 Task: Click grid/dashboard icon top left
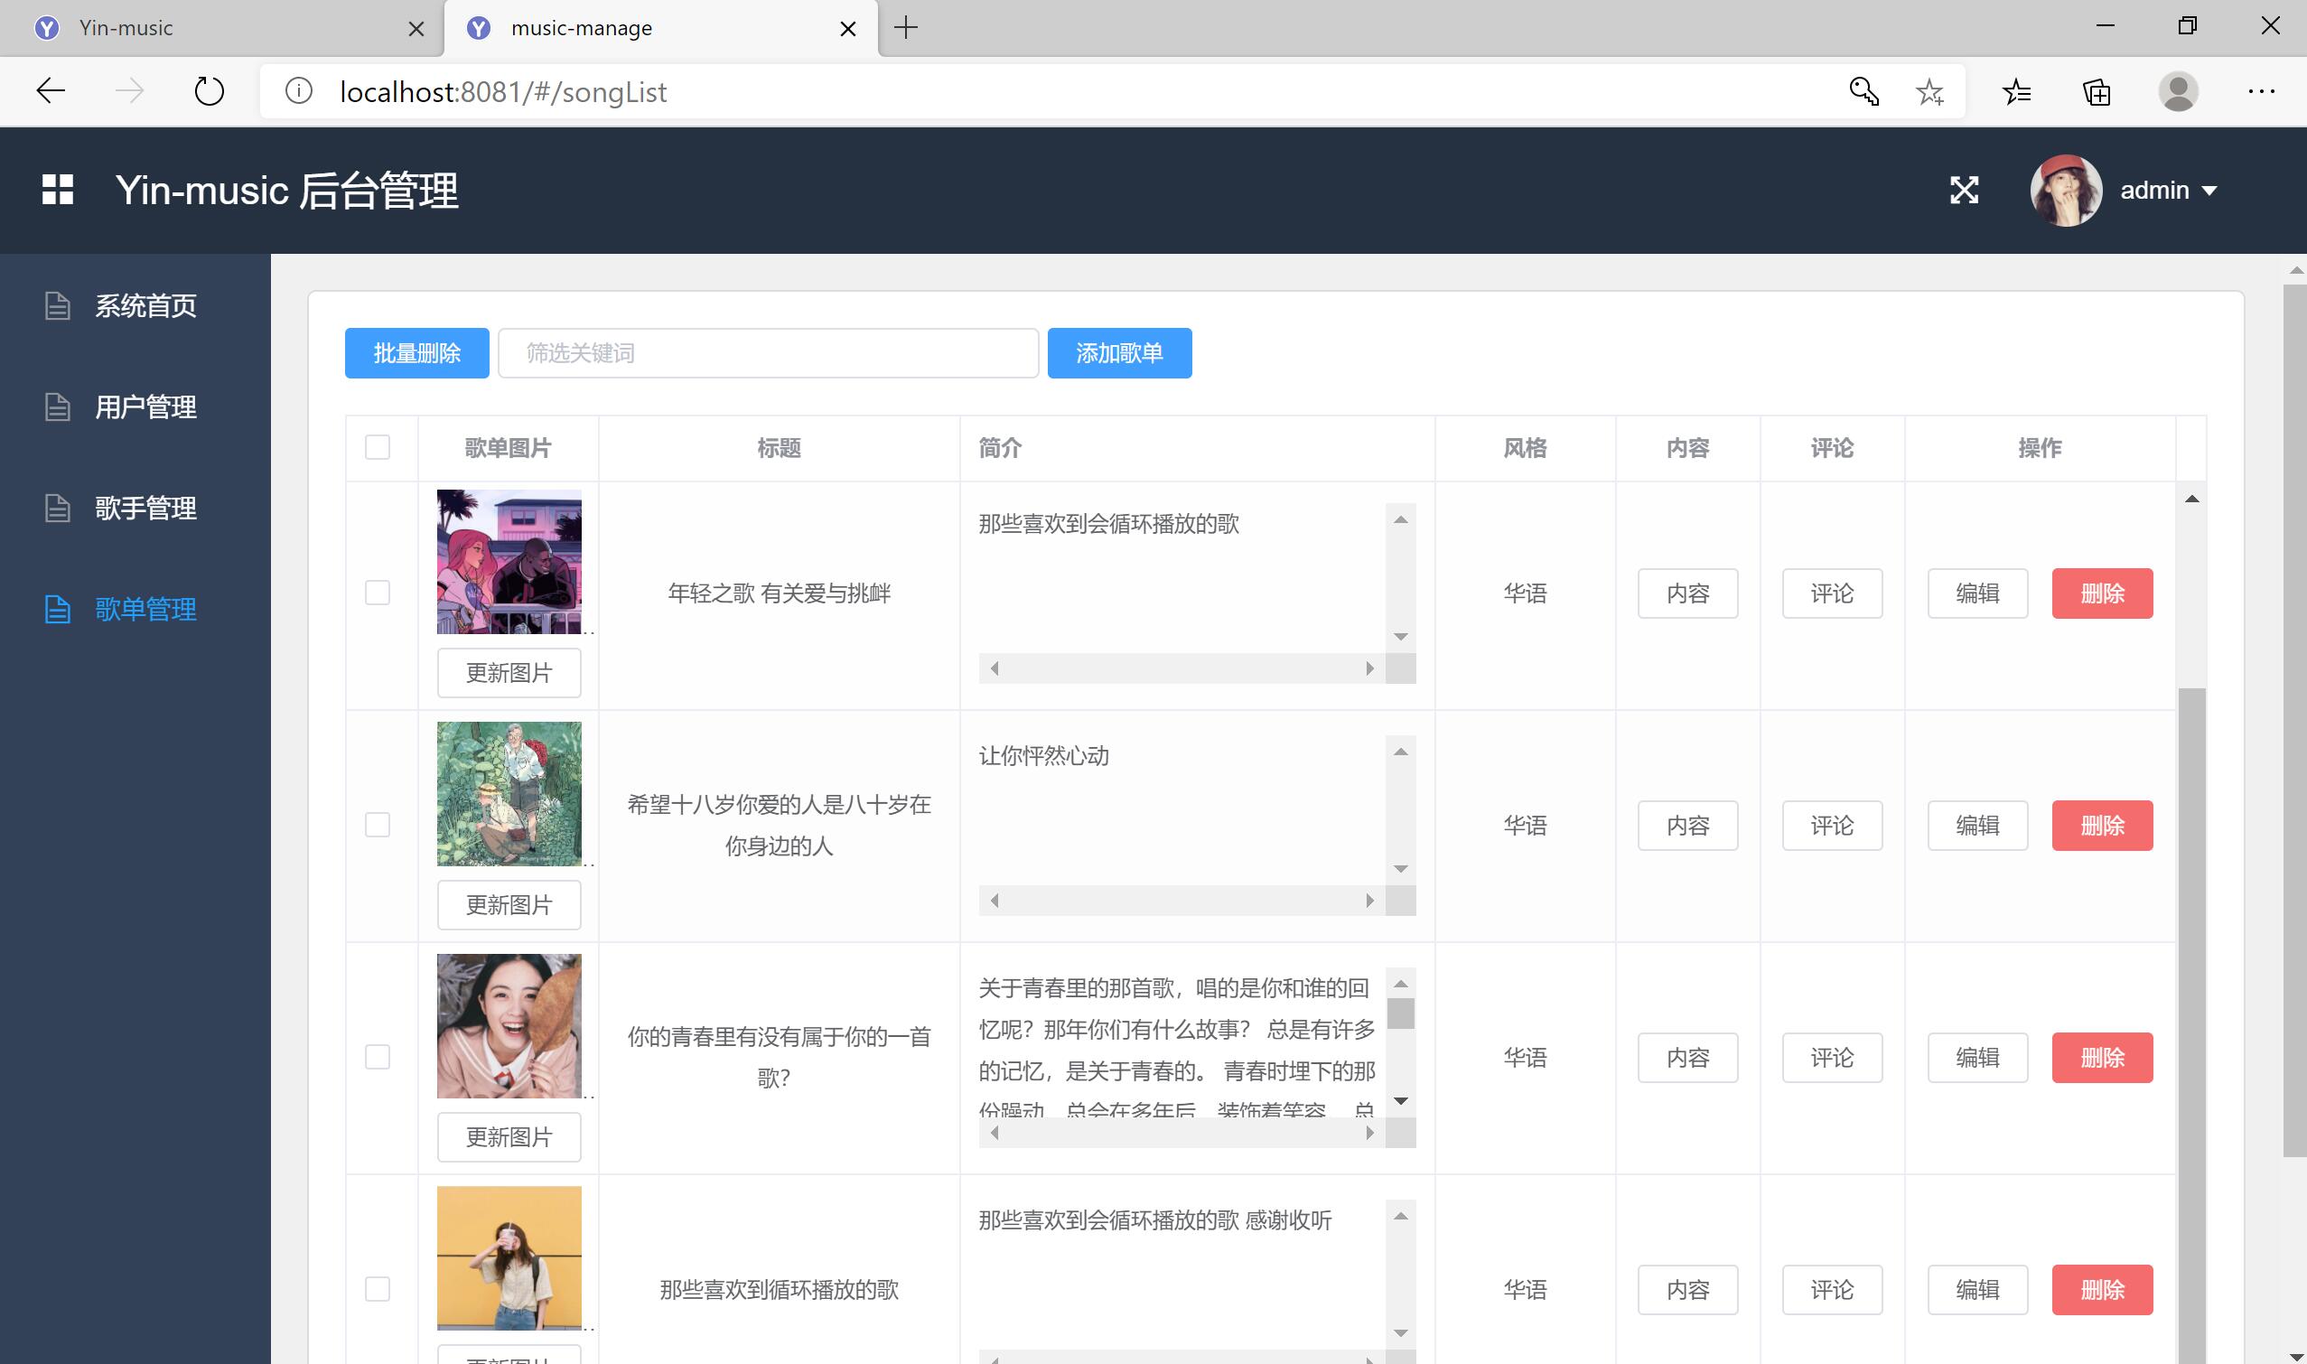coord(57,190)
